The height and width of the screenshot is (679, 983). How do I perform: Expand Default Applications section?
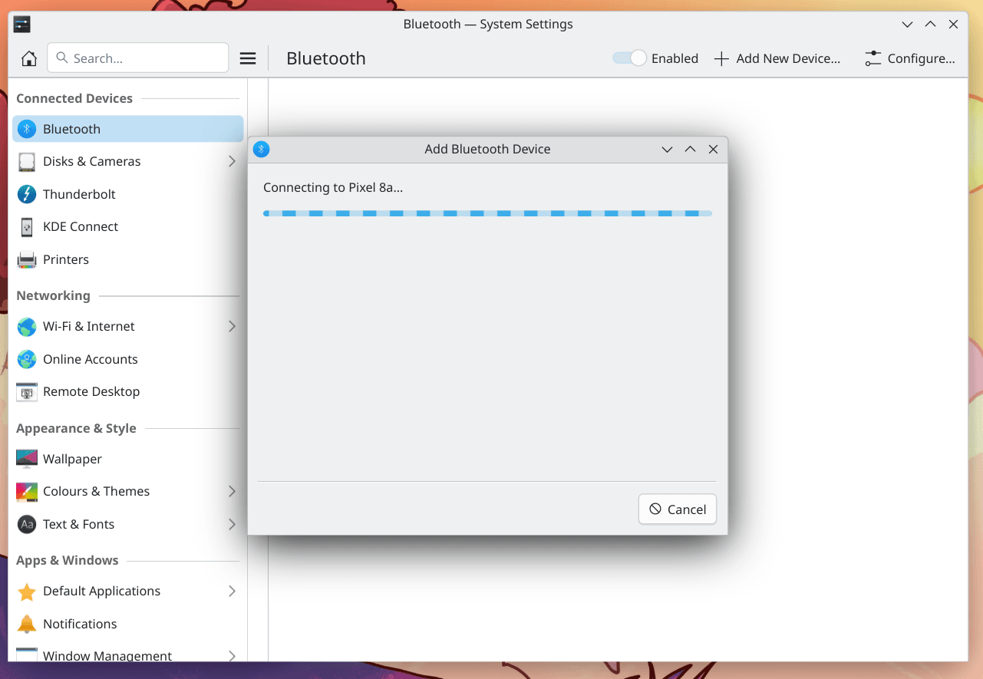pyautogui.click(x=232, y=591)
